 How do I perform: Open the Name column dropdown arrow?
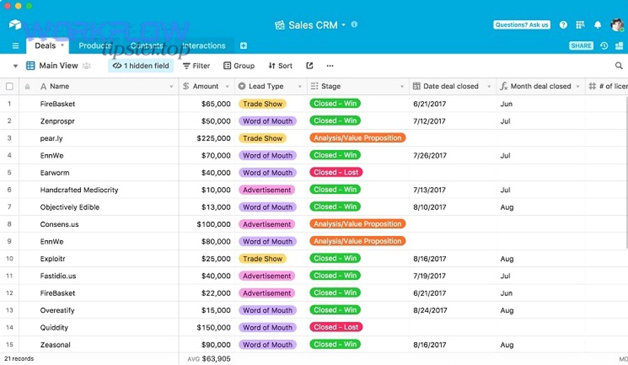pos(172,87)
